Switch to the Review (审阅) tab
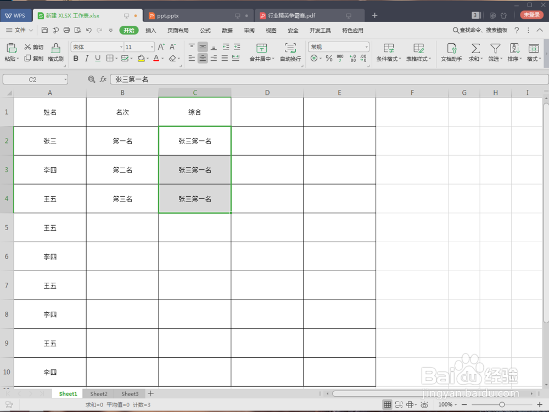Screen dimensions: 549x412 pos(249,30)
